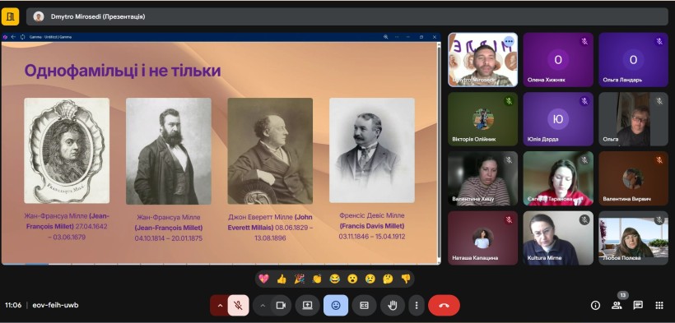
Task: Click the Dmytro Mirosedi (Презентація) header label
Action: pos(98,16)
